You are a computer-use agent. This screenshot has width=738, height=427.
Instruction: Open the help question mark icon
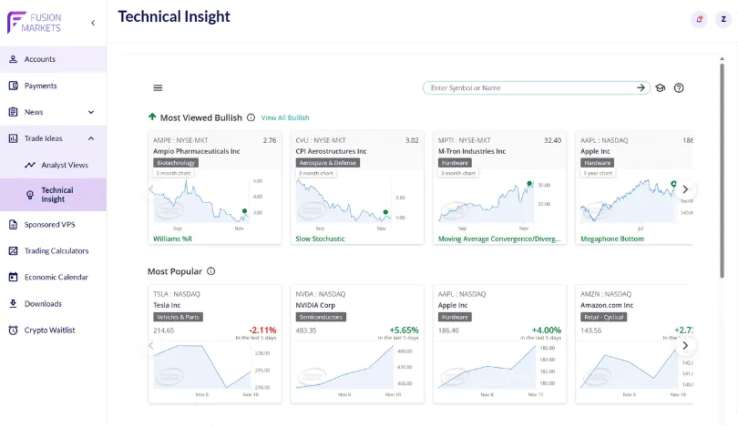coord(679,88)
